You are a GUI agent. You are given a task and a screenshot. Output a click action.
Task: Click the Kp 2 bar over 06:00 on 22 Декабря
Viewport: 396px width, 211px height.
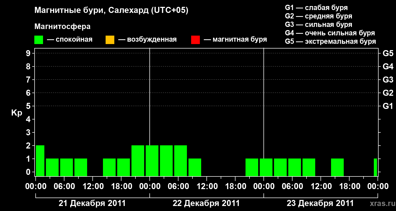(x=181, y=161)
